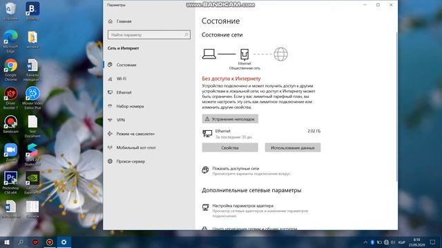Click the keyboard language indicator

402,242
